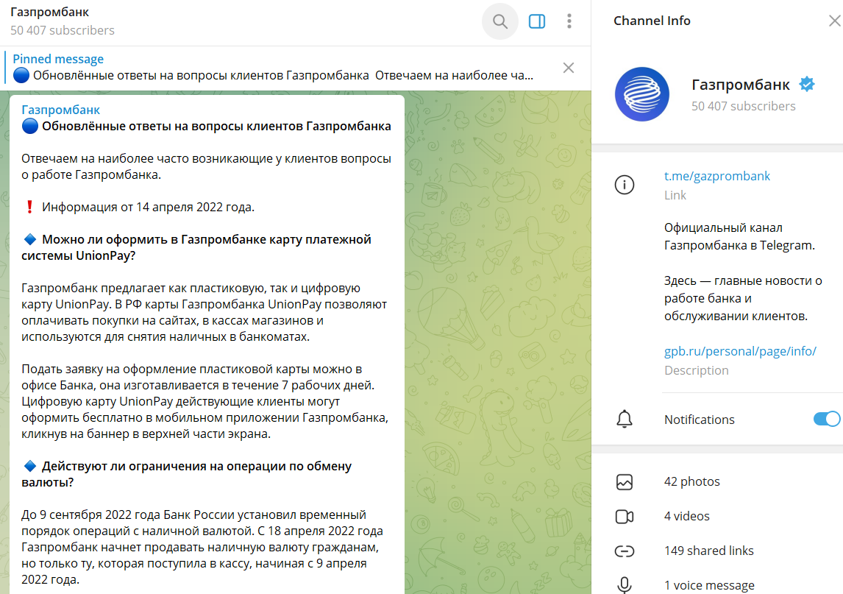Click the line Информация от 14 апреля 2022 года
The width and height of the screenshot is (843, 594).
(148, 207)
